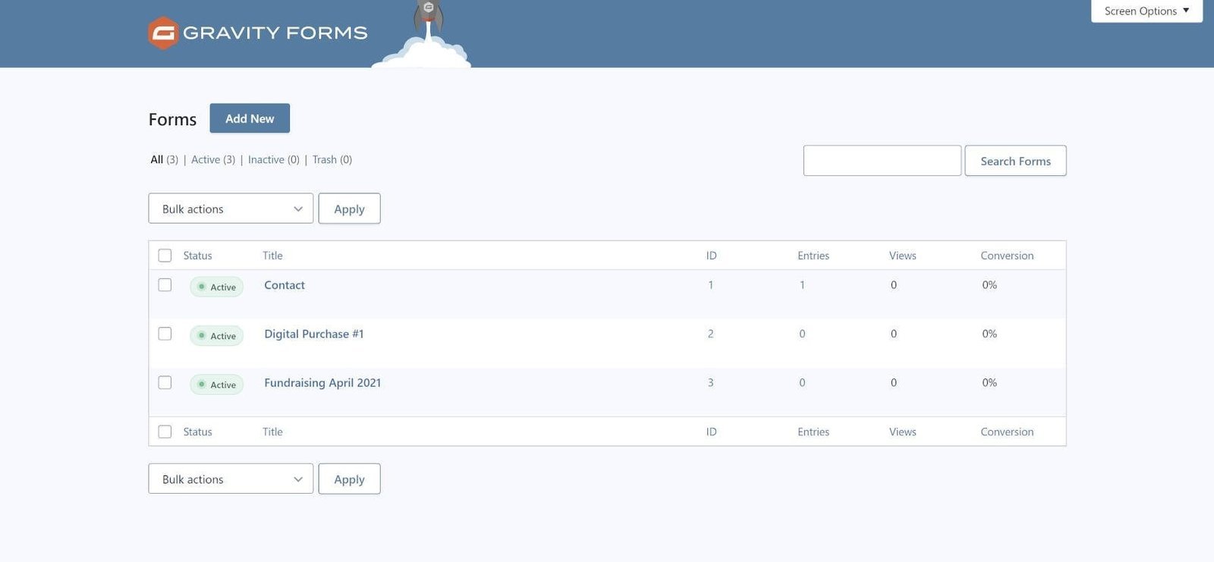The image size is (1214, 562).
Task: Show the Trash (0) forms list
Action: click(332, 159)
